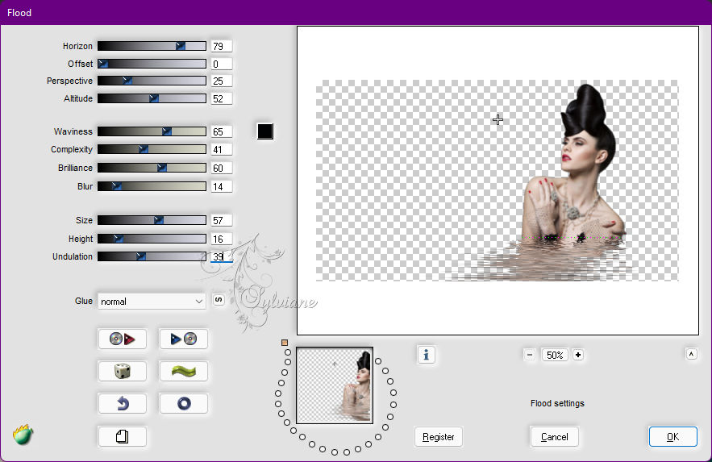
Task: Click the Blur value field showing 14
Action: pos(222,186)
